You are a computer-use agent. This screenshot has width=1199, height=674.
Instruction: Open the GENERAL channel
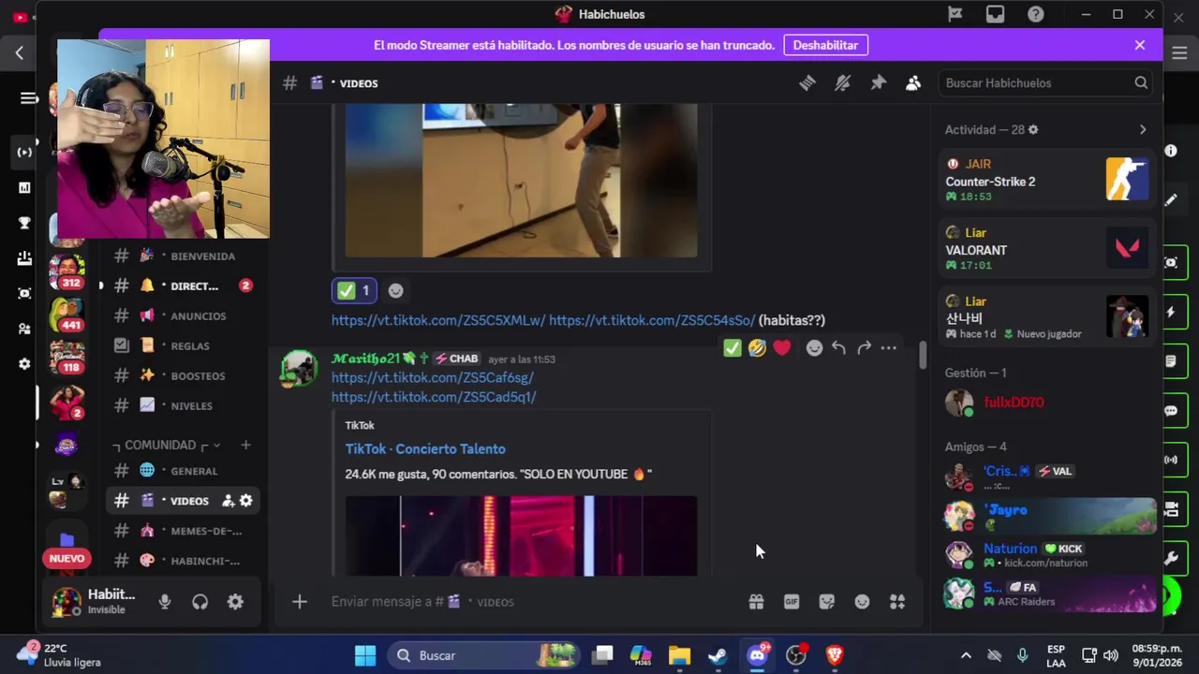pos(182,471)
